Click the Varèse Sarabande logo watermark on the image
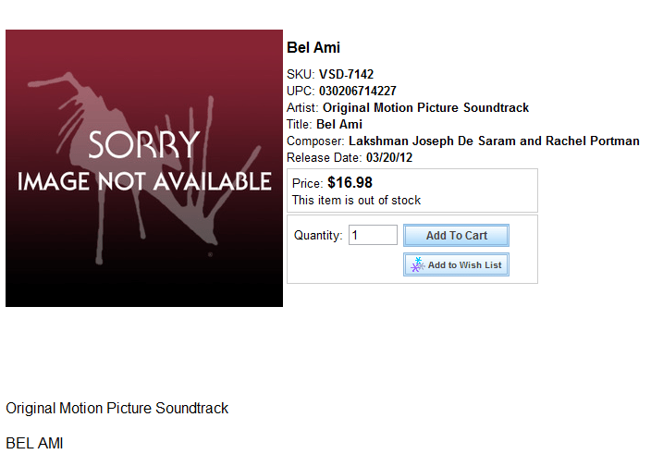The height and width of the screenshot is (454, 651). (x=143, y=168)
